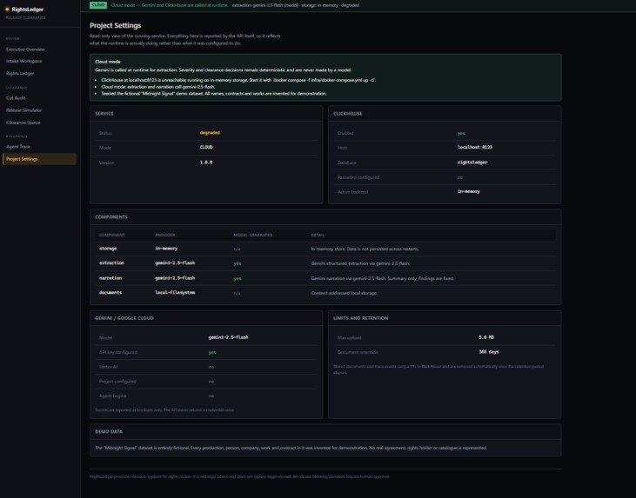Navigate to Clearance Queue in the sidebar
This screenshot has height=498, width=636.
tap(23, 123)
